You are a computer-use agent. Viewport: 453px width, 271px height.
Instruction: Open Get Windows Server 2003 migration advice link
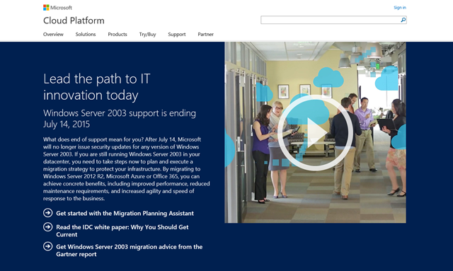coord(129,250)
